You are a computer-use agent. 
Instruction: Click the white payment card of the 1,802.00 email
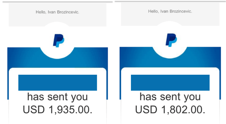tap(170, 96)
